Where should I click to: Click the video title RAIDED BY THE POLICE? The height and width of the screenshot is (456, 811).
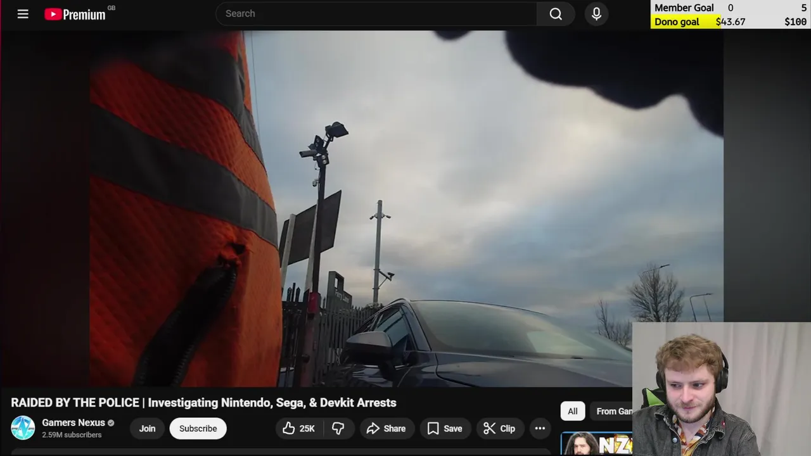click(x=203, y=403)
